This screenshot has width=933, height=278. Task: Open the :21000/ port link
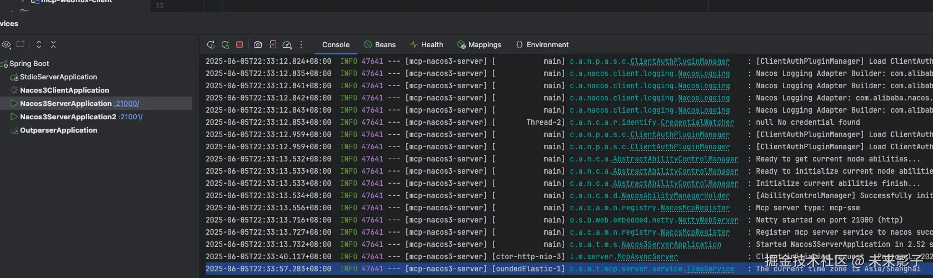coord(127,104)
